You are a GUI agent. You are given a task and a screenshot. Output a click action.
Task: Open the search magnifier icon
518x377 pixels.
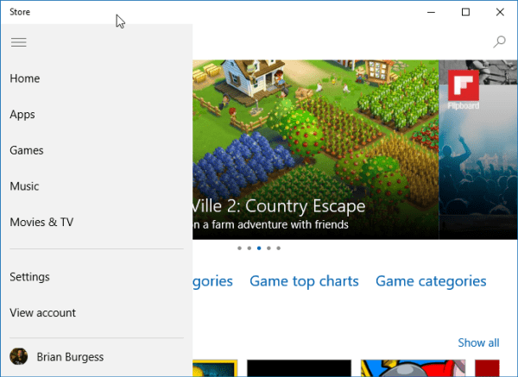tap(499, 42)
